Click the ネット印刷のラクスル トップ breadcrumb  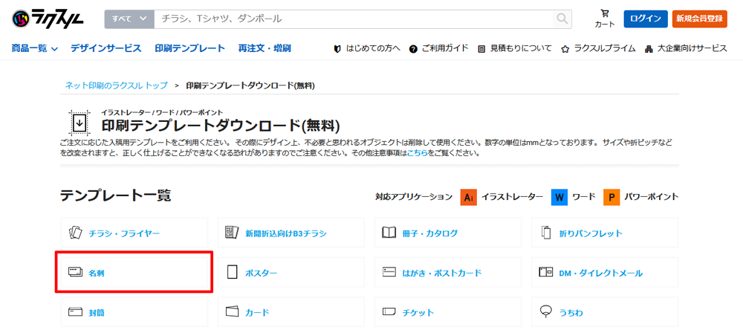coord(116,85)
